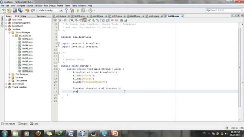
Task: Collapse the main method code fold
Action: 59,69
